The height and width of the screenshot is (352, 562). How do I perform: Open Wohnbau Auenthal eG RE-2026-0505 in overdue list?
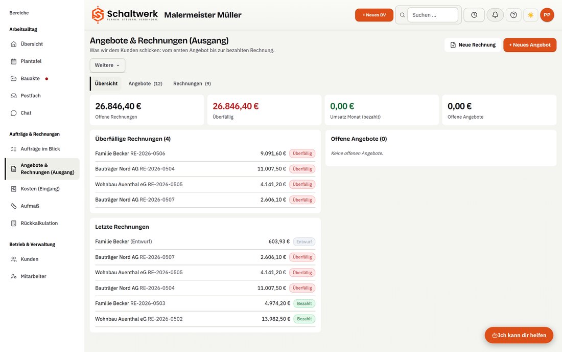pyautogui.click(x=205, y=184)
